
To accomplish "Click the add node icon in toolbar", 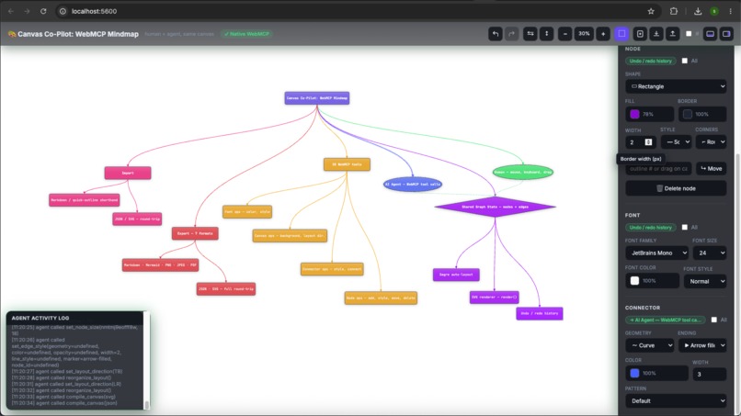I will (640, 34).
